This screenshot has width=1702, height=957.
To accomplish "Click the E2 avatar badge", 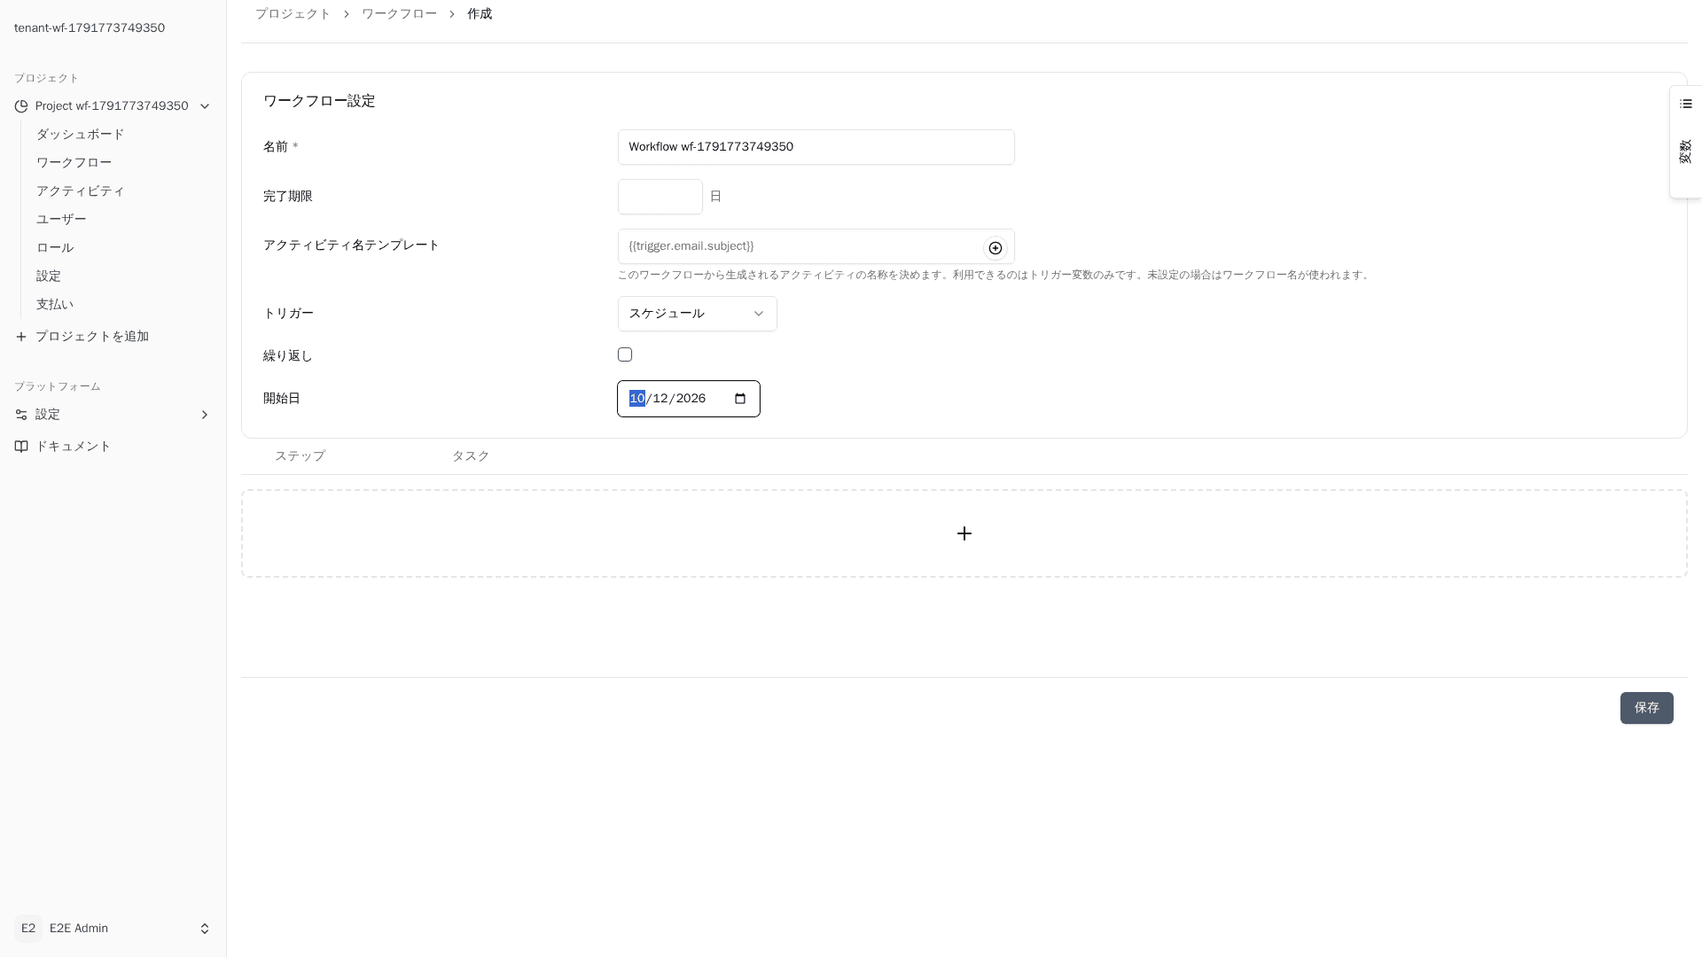I will pyautogui.click(x=28, y=929).
